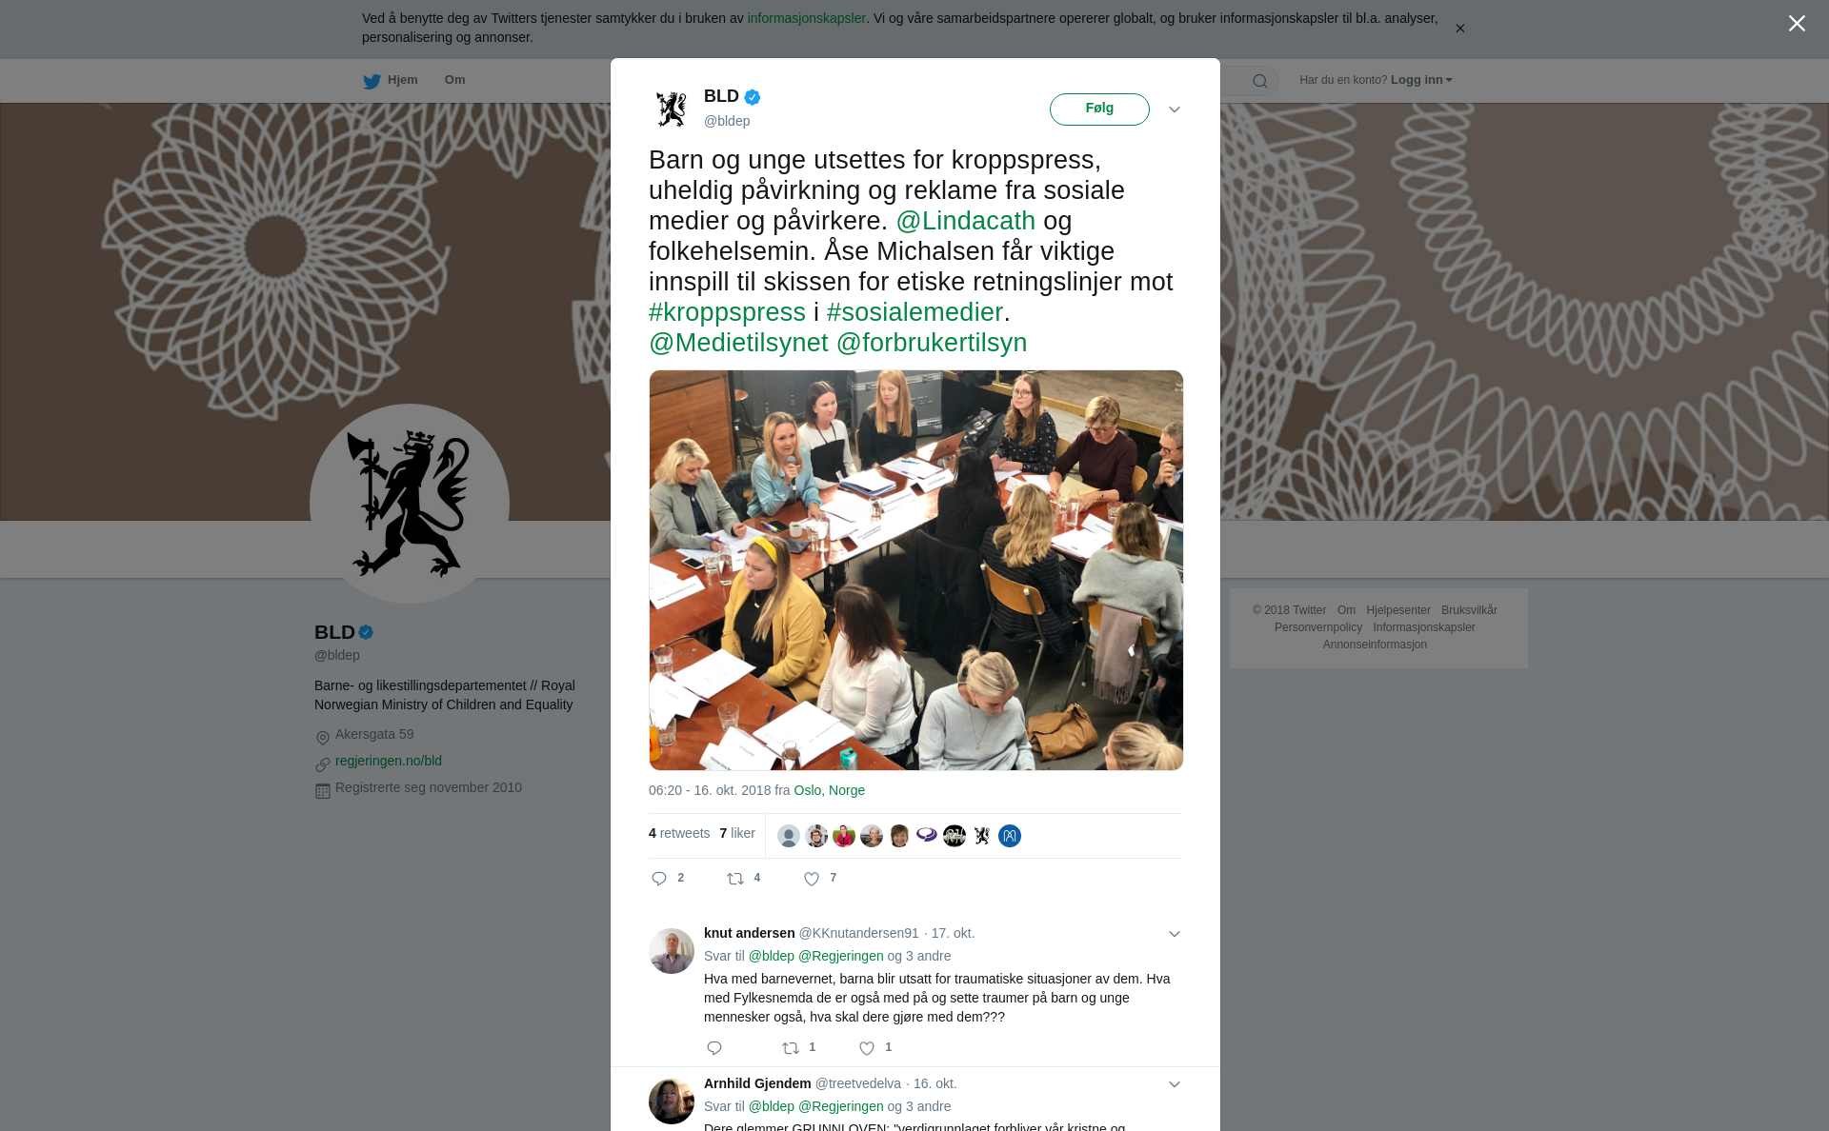Dismiss the cookie notice banner

[x=1459, y=29]
